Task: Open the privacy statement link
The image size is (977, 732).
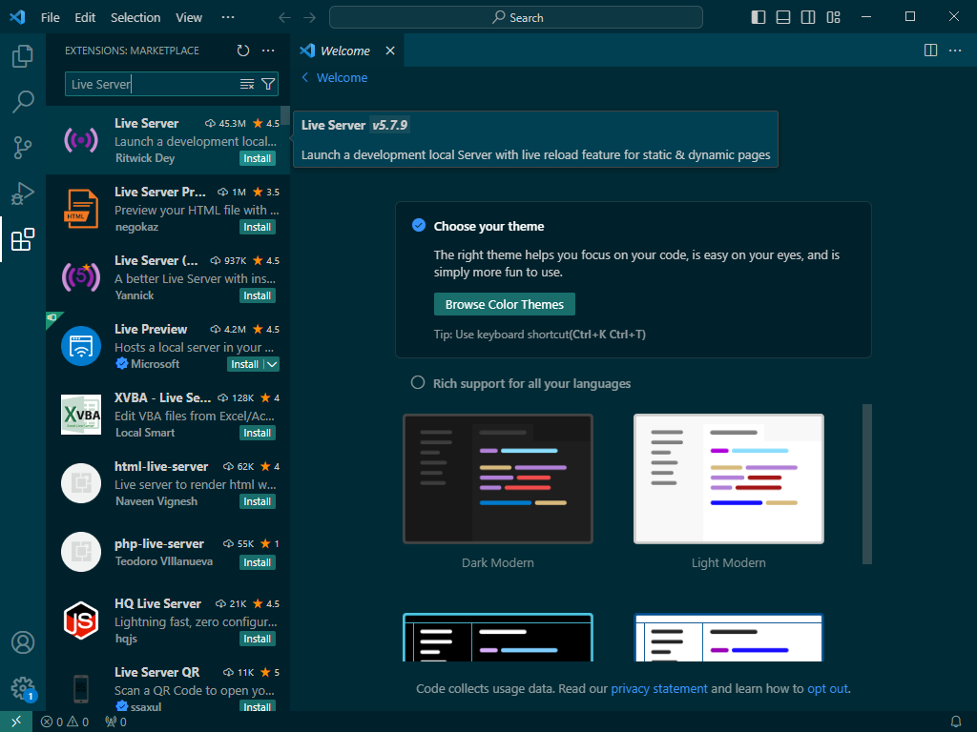Action: click(658, 688)
